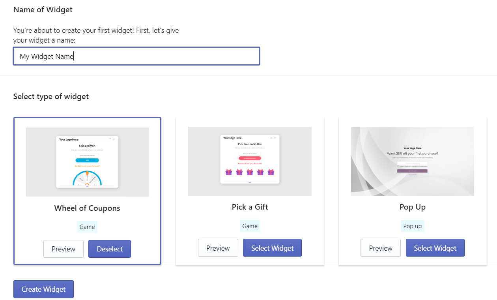Open the Wheel of Coupons thumbnail image
The height and width of the screenshot is (300, 497).
pos(87,162)
